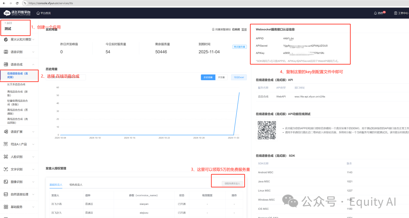Open 长文本语音合成 in the sidebar

16,84
